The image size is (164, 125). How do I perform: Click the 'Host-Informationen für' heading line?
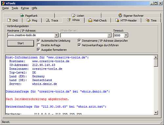tap(47, 57)
